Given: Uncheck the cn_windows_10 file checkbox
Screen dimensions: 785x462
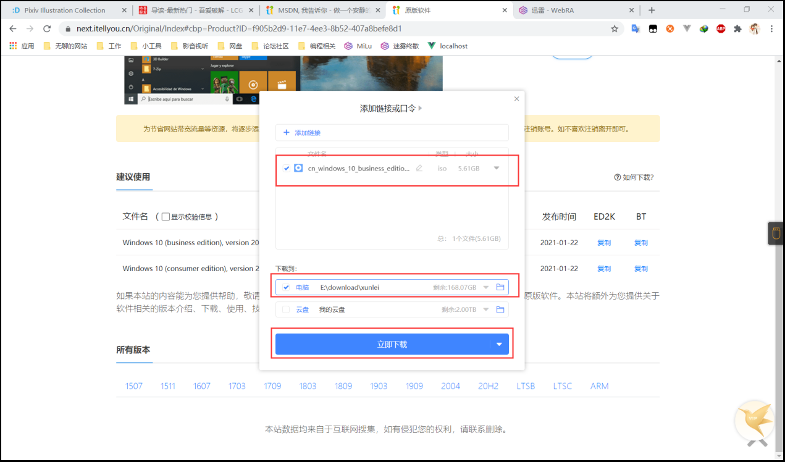Looking at the screenshot, I should (x=286, y=167).
